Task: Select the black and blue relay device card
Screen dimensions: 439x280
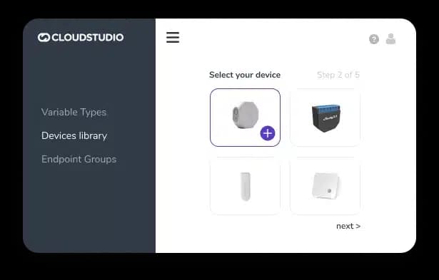Action: [325, 118]
